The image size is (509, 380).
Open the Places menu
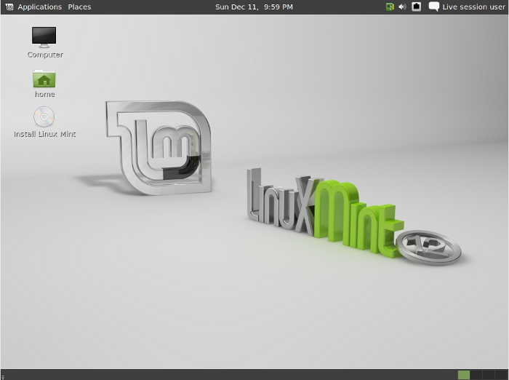79,7
